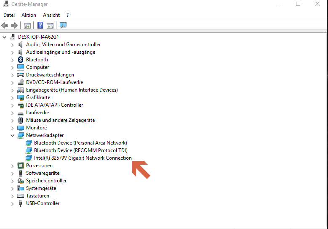Viewport: 328px width, 229px height.
Task: Click the Systemgeräte icon
Action: point(21,188)
